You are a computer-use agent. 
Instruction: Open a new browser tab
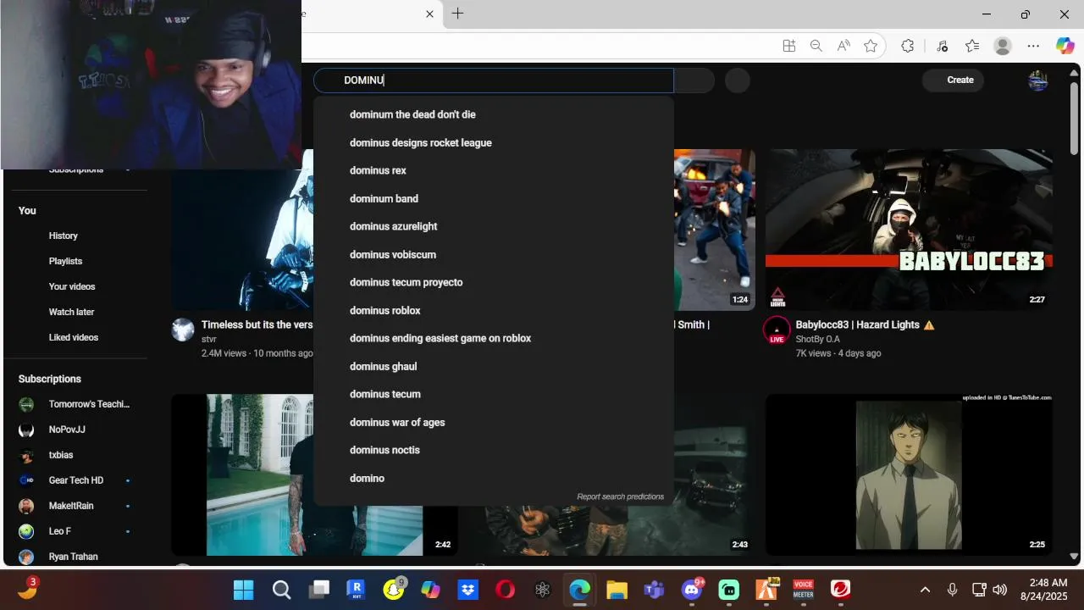pos(457,14)
